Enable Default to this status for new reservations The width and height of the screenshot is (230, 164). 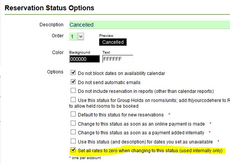[x=73, y=115]
